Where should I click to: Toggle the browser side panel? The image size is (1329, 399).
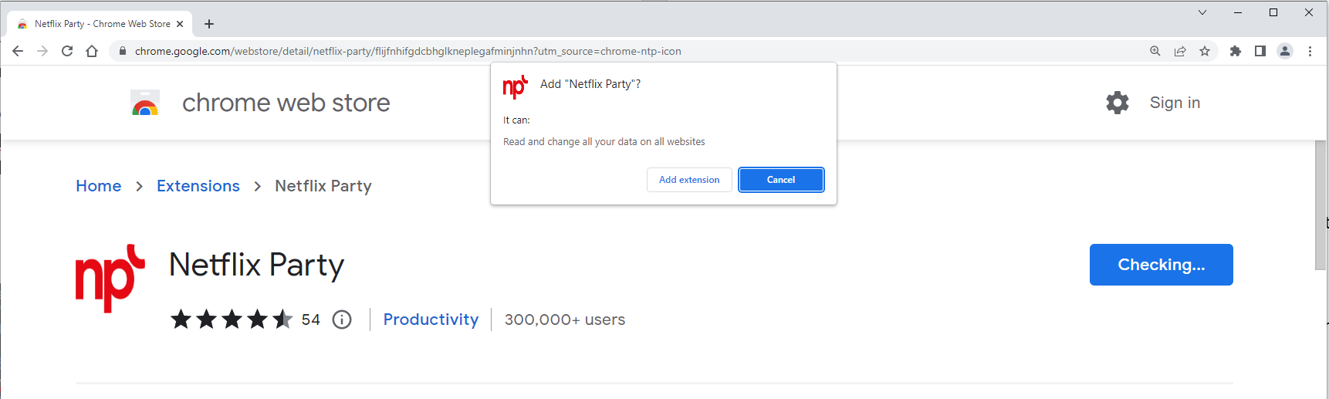(x=1260, y=51)
